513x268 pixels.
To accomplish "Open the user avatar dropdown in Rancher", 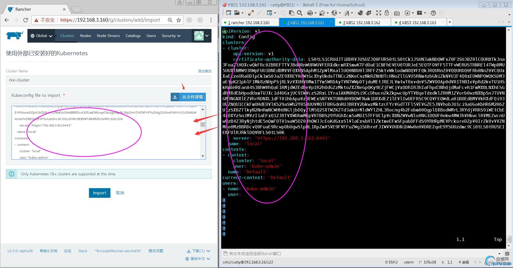I will pyautogui.click(x=201, y=36).
